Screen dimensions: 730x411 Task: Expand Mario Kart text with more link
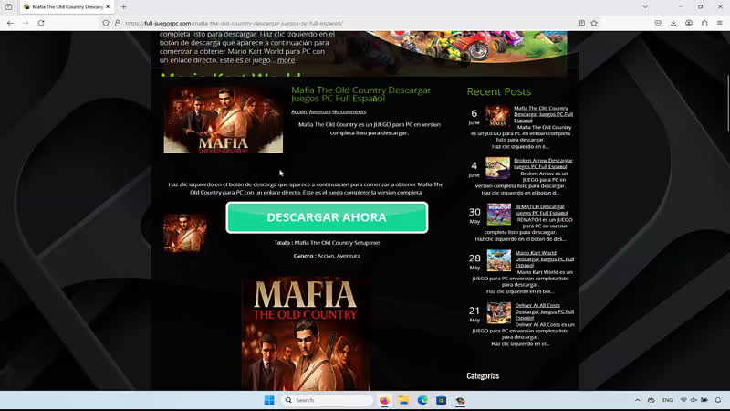pyautogui.click(x=286, y=60)
